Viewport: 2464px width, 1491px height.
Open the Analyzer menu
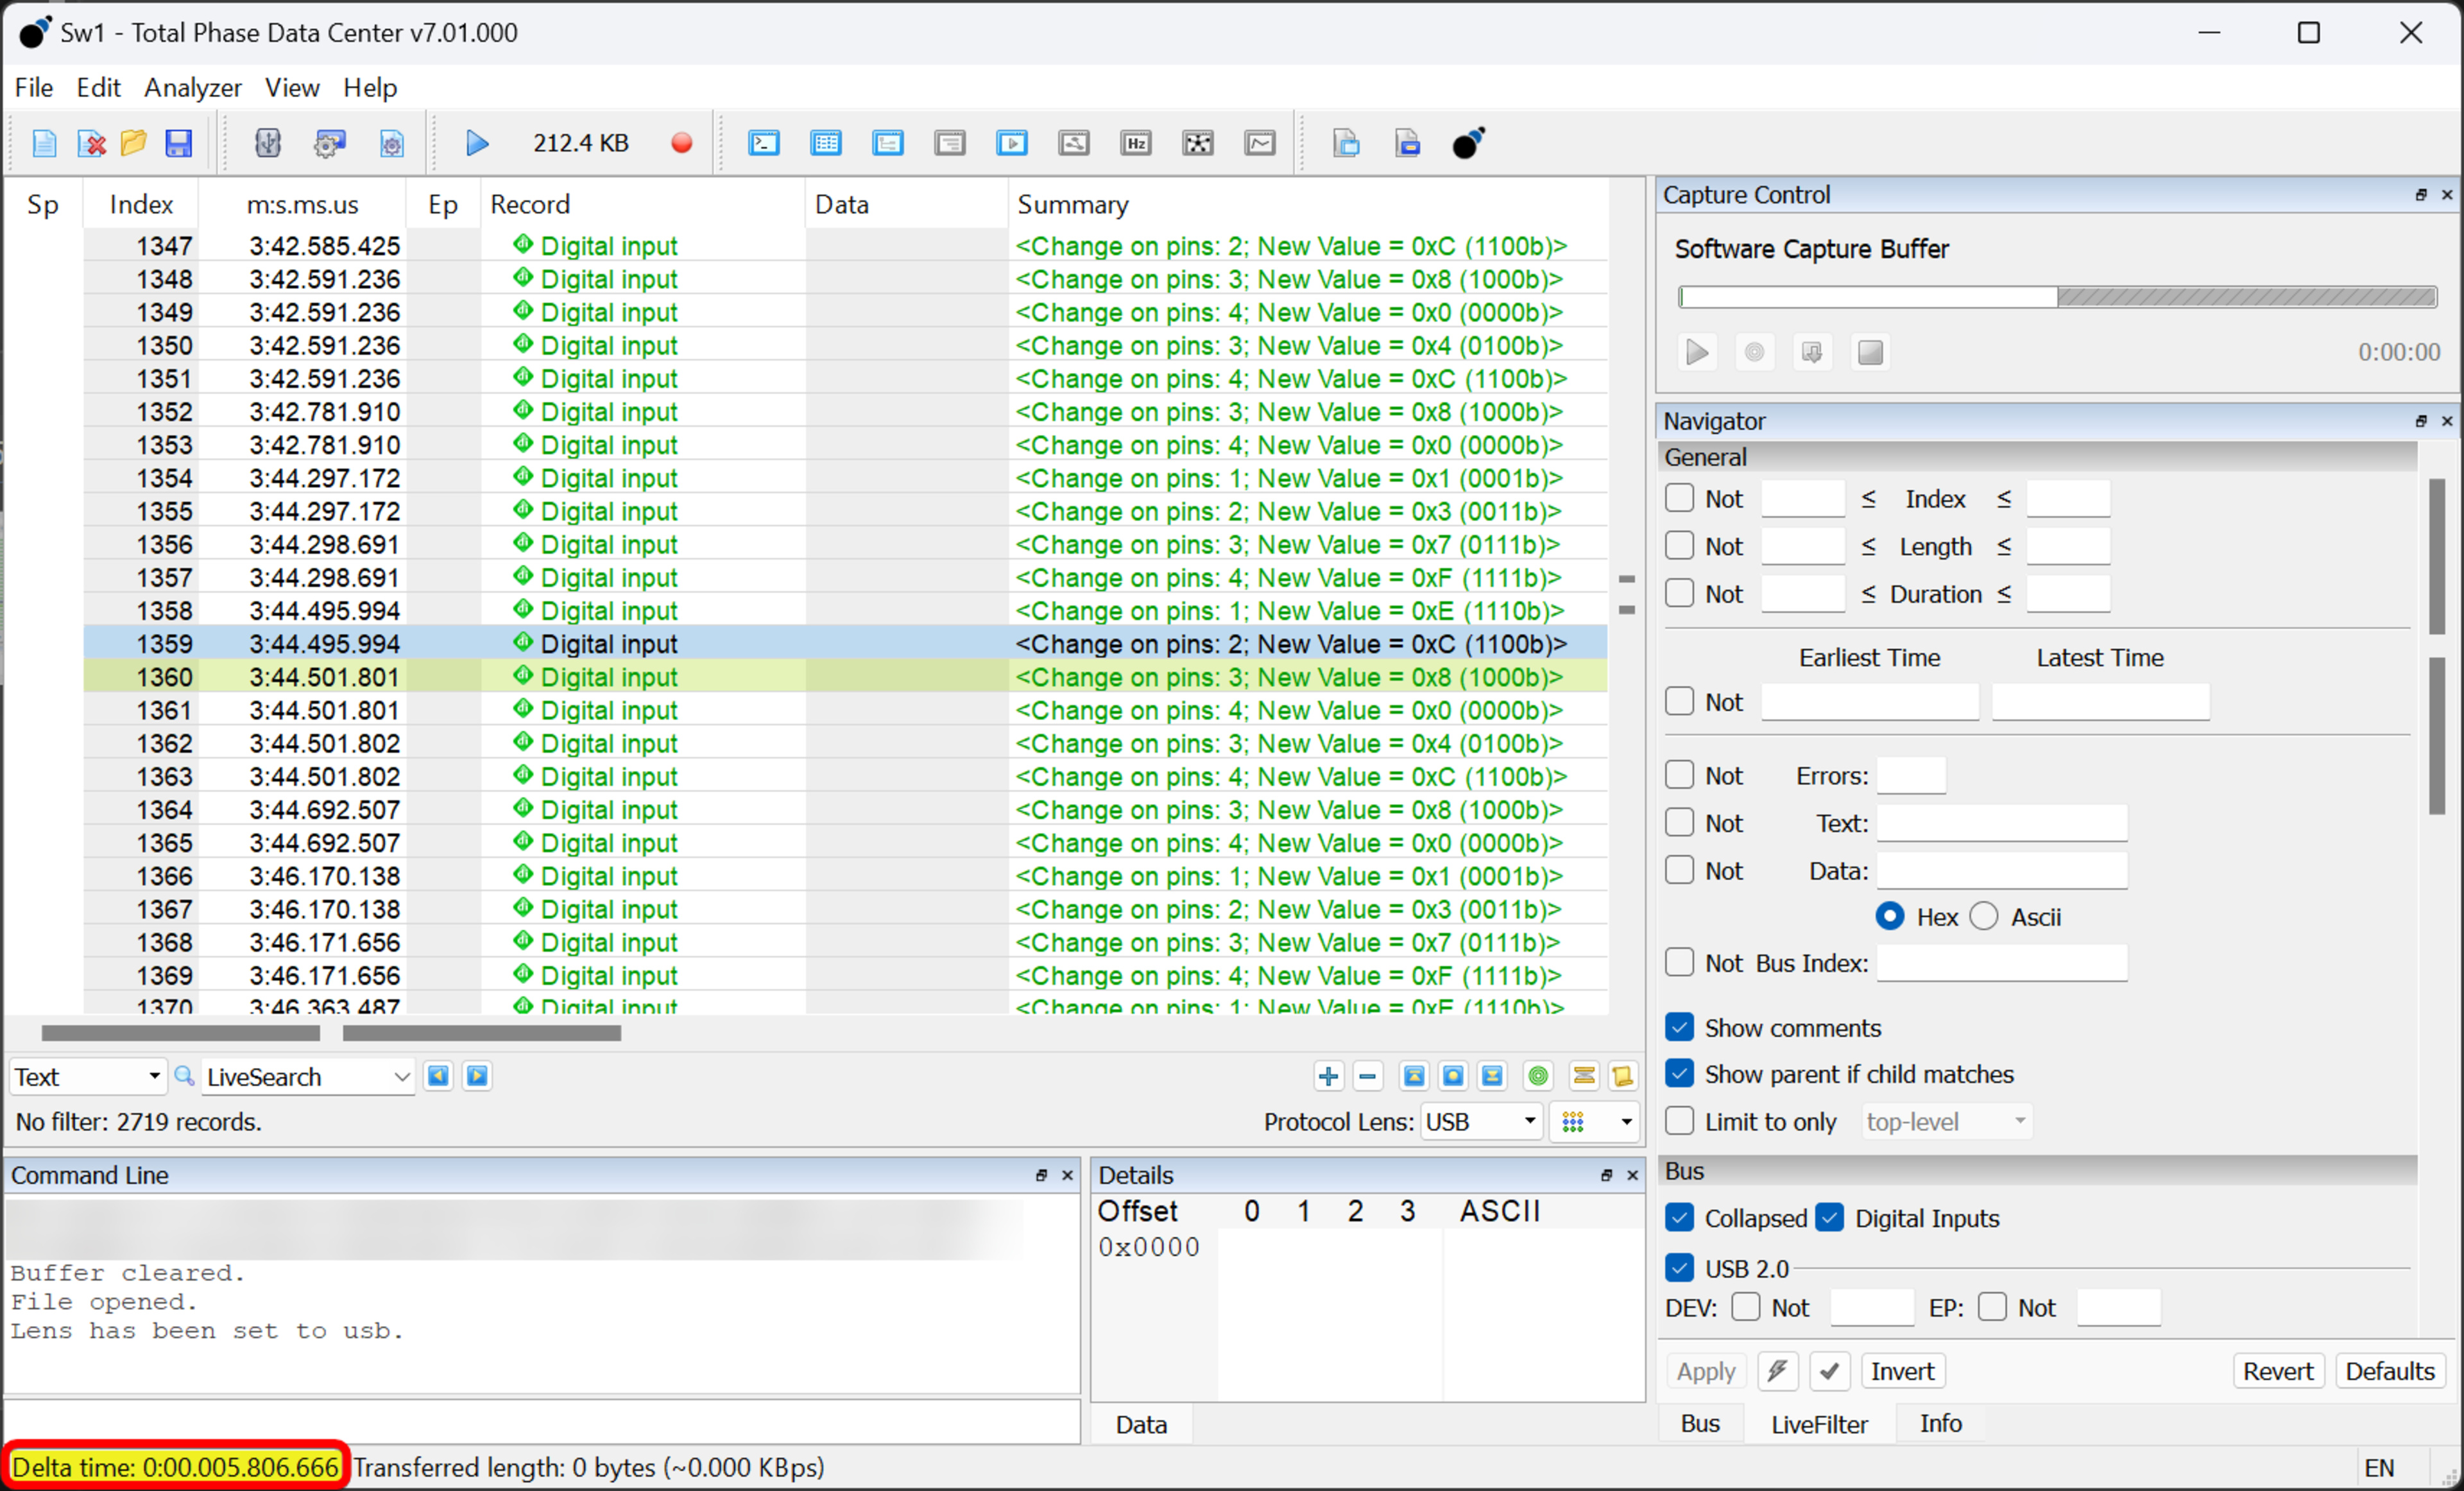tap(192, 88)
